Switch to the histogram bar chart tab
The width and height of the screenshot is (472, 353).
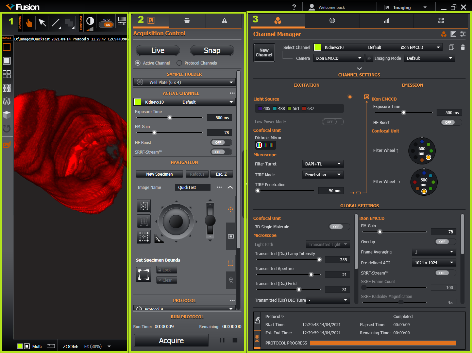[x=386, y=21]
